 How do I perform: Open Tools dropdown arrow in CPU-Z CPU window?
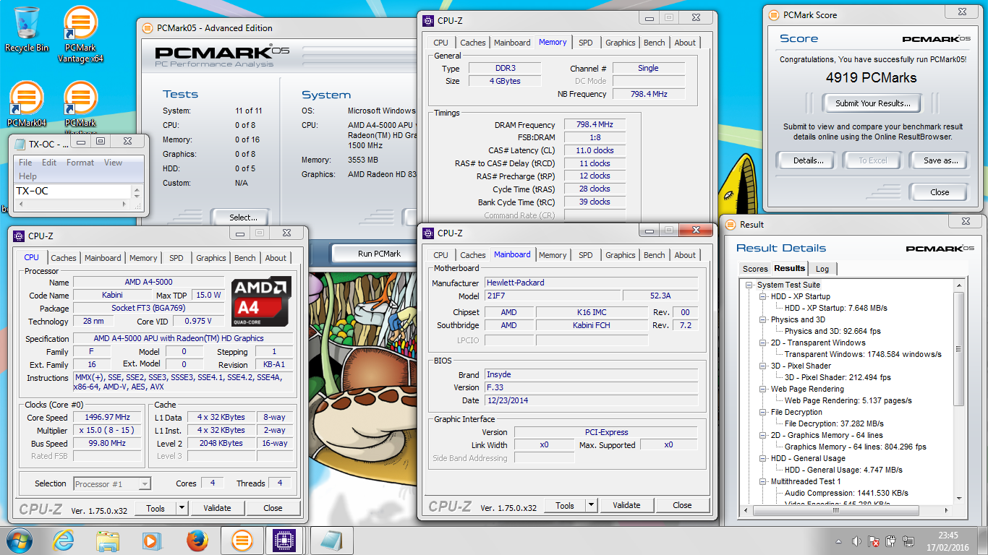click(x=182, y=509)
